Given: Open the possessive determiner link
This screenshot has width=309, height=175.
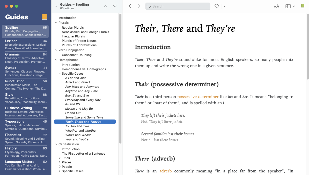Looking at the screenshot, I should pos(198,97).
